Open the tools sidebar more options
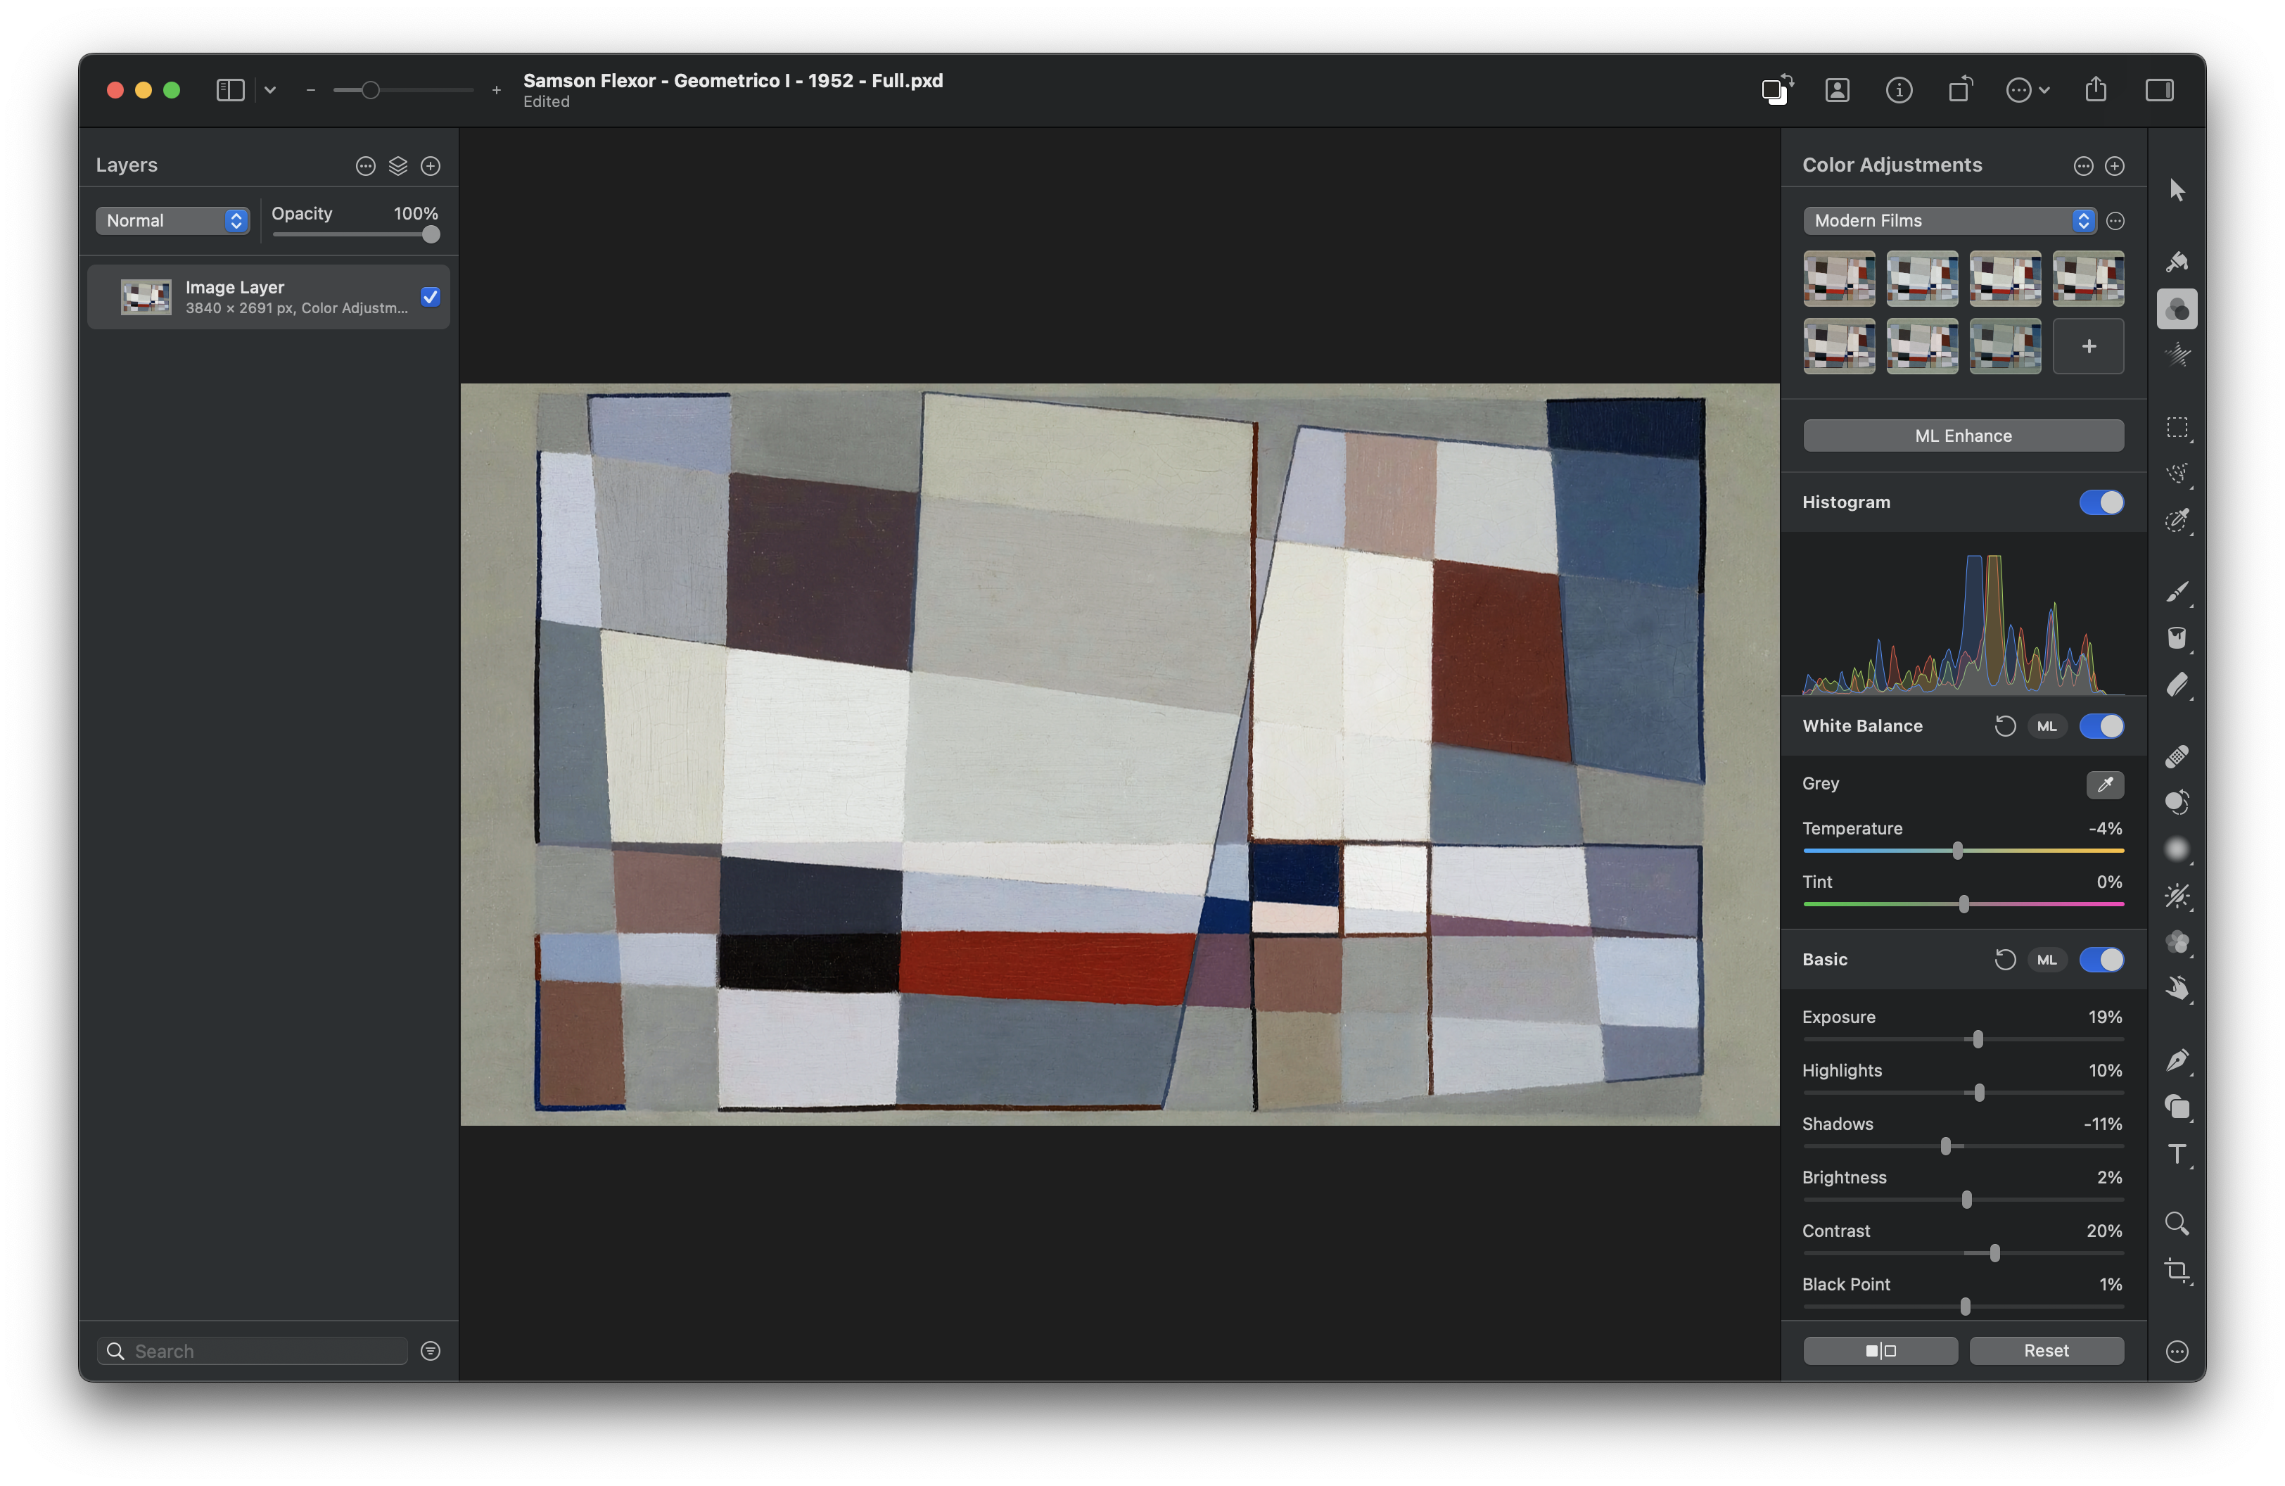Screen dimensions: 2285x1486 point(2177,1351)
